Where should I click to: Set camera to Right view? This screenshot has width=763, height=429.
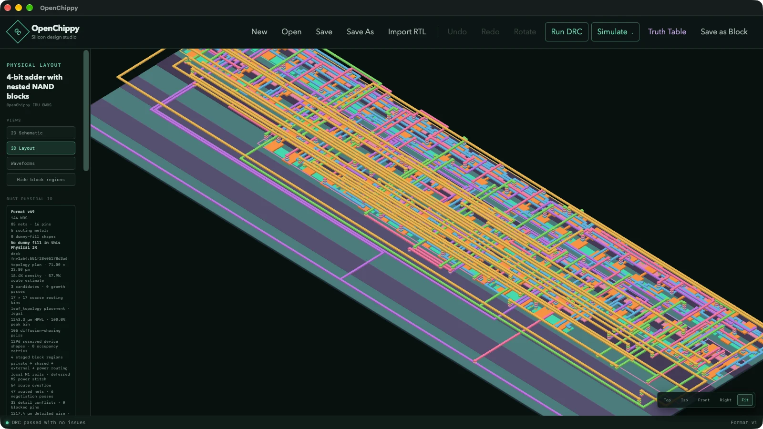click(725, 400)
